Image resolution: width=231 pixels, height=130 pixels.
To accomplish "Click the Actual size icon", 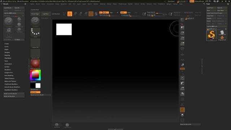I will click(x=182, y=38).
